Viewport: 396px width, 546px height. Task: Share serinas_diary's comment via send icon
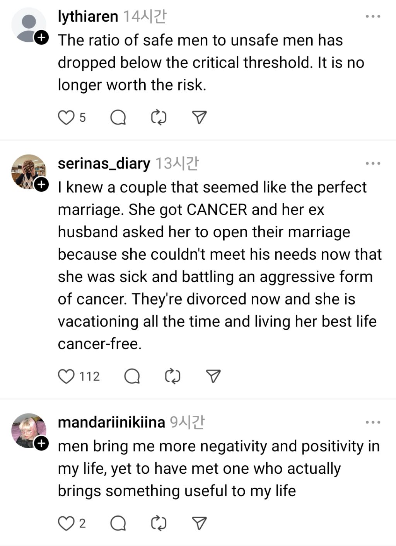point(213,376)
